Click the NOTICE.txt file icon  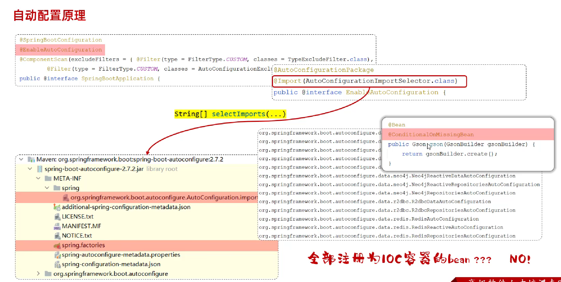57,236
